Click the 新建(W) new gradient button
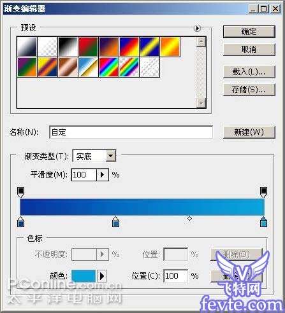285x313 pixels. [249, 132]
